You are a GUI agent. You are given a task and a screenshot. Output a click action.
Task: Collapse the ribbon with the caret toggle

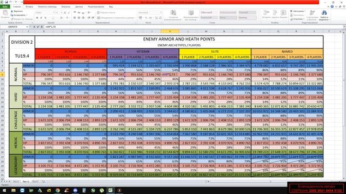(328, 7)
